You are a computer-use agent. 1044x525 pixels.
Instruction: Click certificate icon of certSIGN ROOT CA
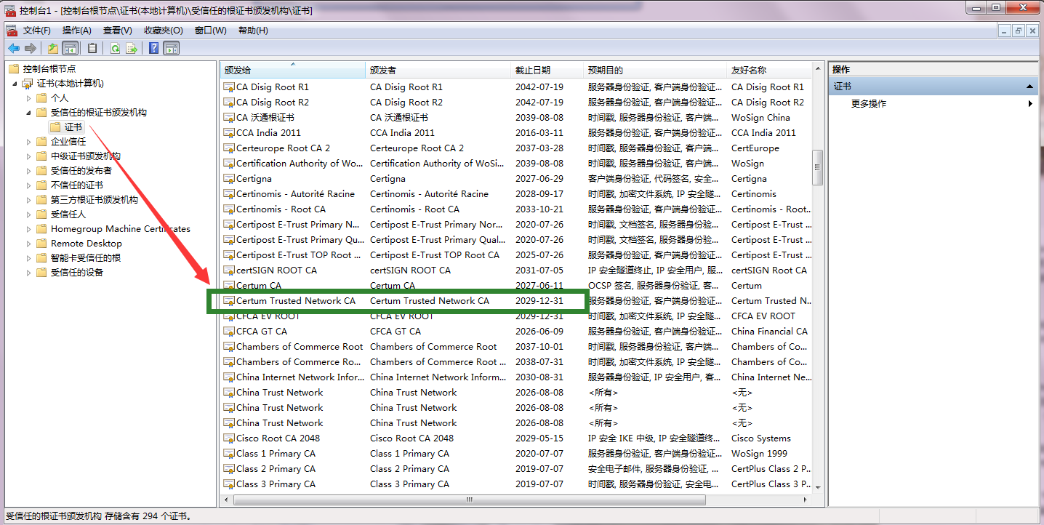[229, 270]
